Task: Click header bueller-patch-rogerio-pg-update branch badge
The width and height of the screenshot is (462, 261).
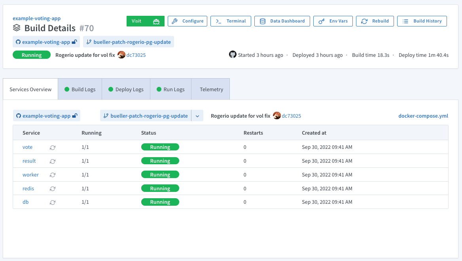Action: click(x=129, y=42)
